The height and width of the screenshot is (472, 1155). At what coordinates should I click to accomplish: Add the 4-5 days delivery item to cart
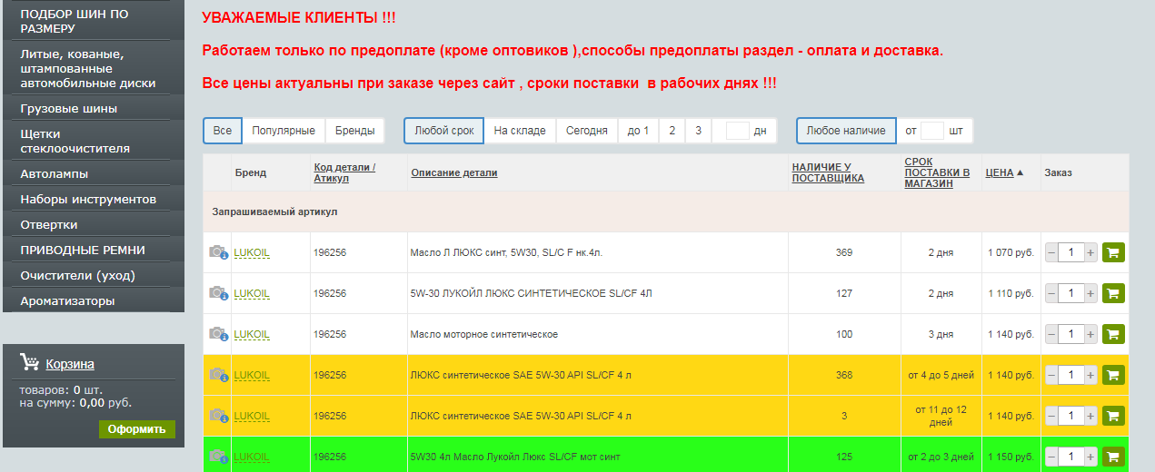[1113, 375]
